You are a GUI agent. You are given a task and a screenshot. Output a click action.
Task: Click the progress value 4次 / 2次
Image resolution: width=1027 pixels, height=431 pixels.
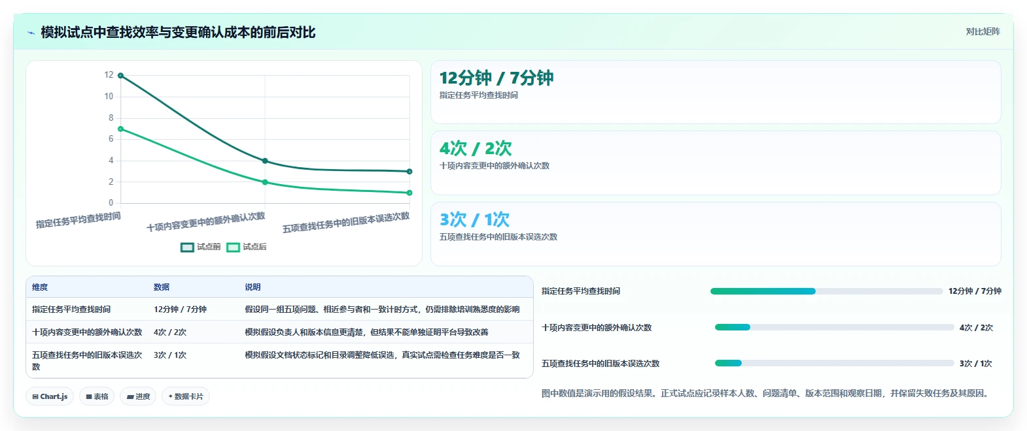[x=976, y=328]
